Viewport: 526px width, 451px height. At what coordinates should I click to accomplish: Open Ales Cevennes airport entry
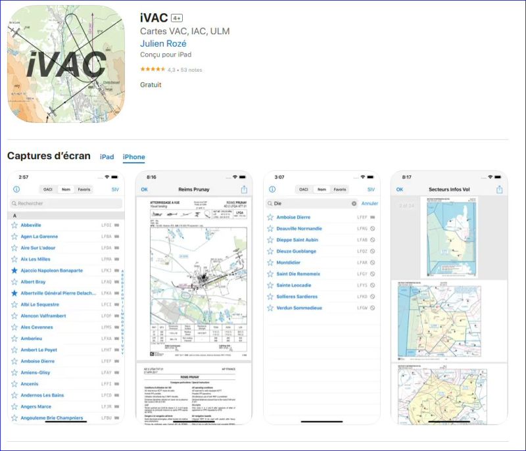point(65,327)
